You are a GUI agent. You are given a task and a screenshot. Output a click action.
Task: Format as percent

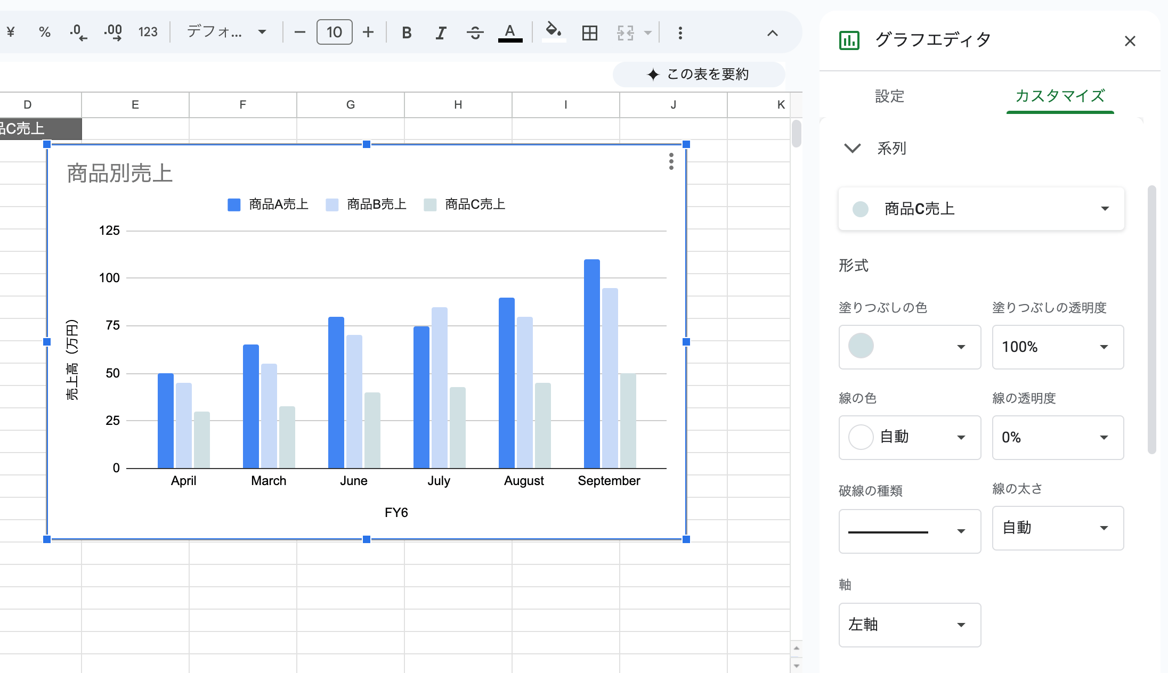(x=45, y=32)
